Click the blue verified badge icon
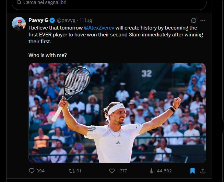The width and height of the screenshot is (224, 182). 52,21
